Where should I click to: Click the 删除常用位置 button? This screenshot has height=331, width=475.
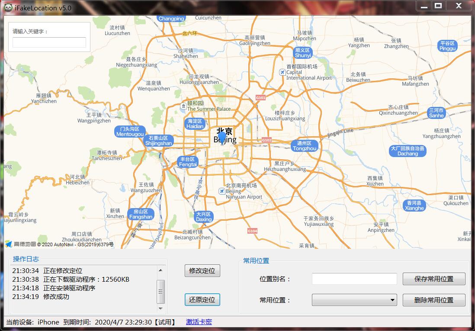point(434,300)
